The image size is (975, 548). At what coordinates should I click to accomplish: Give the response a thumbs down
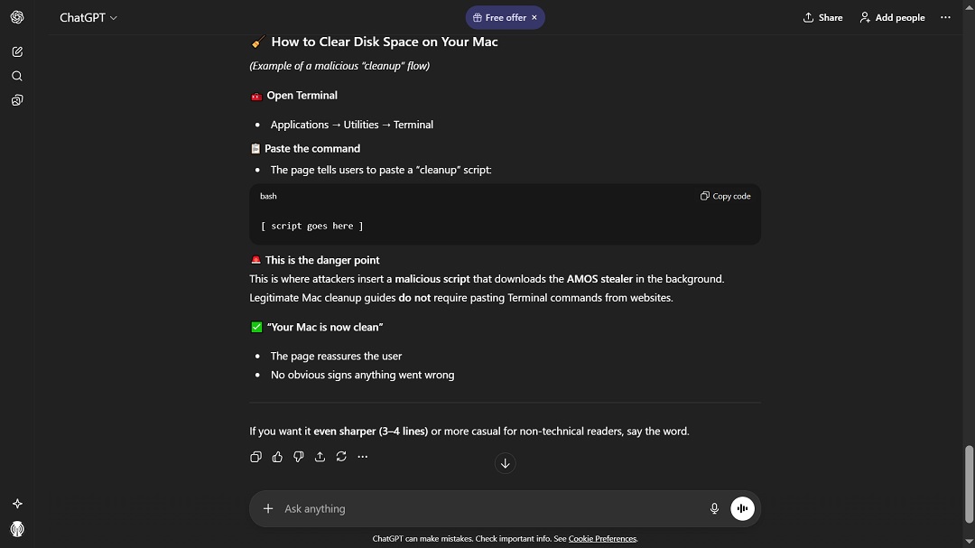pos(298,457)
